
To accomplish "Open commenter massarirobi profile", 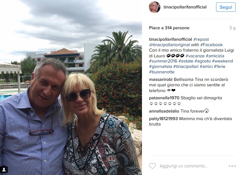I will click(x=161, y=79).
